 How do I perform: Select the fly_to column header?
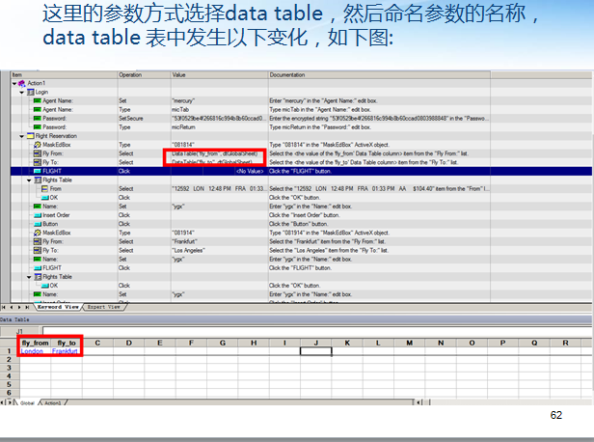coord(67,343)
